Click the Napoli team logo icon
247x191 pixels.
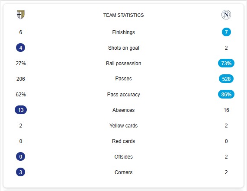(x=226, y=15)
